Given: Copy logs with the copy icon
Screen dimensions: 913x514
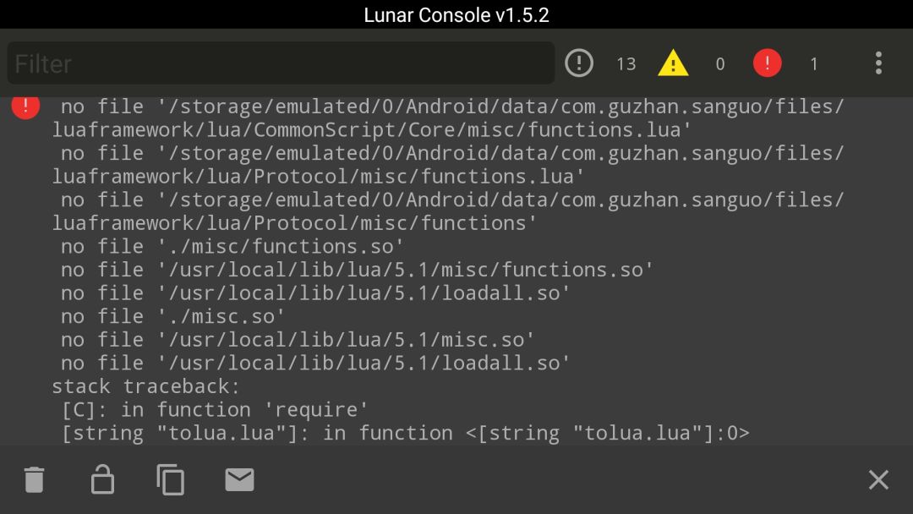Looking at the screenshot, I should coord(171,479).
